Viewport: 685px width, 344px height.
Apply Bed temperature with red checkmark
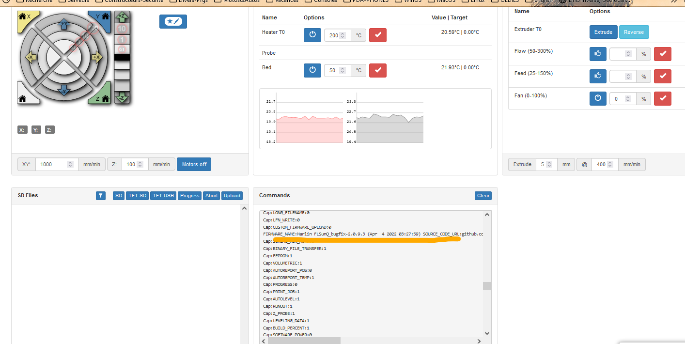click(x=378, y=70)
